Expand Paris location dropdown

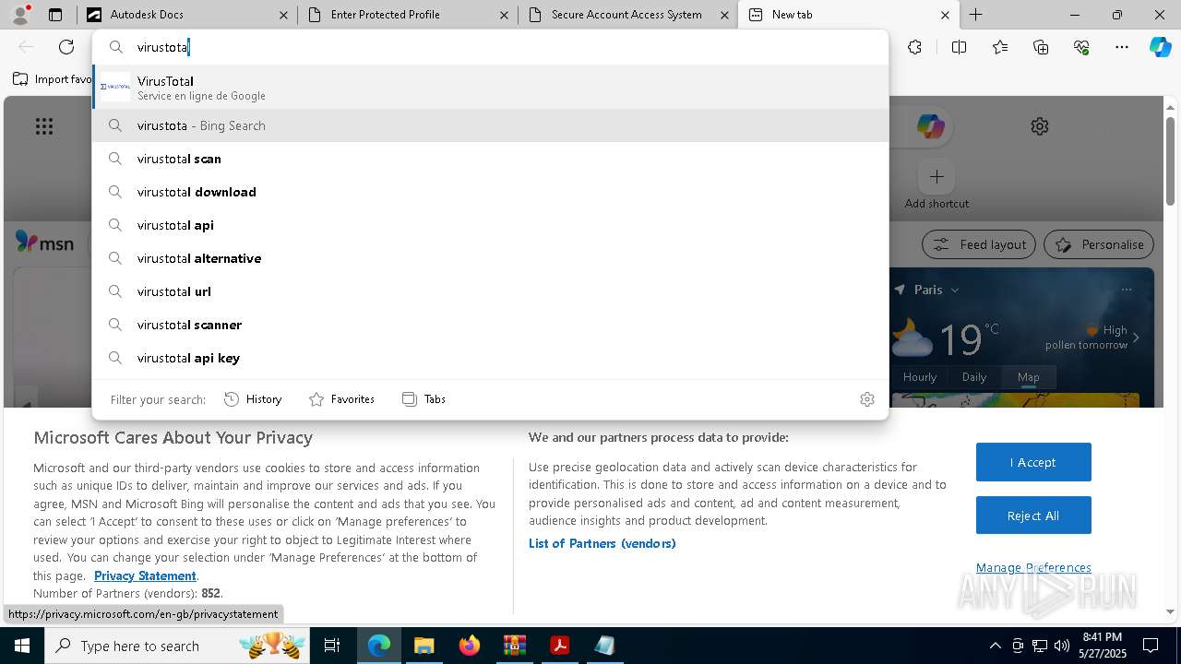[x=955, y=290]
